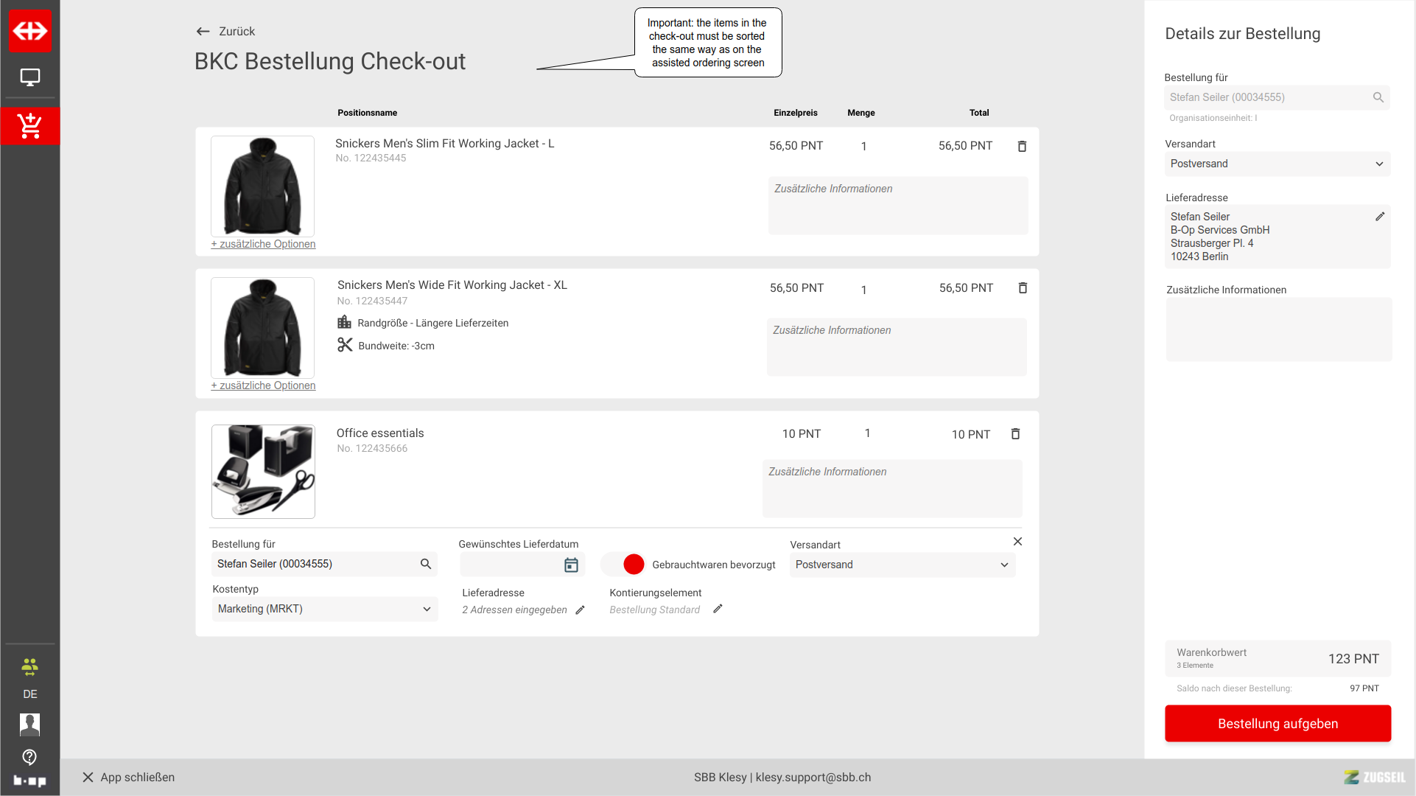Open the monitor screen icon in the sidebar
The height and width of the screenshot is (796, 1416).
click(x=30, y=77)
